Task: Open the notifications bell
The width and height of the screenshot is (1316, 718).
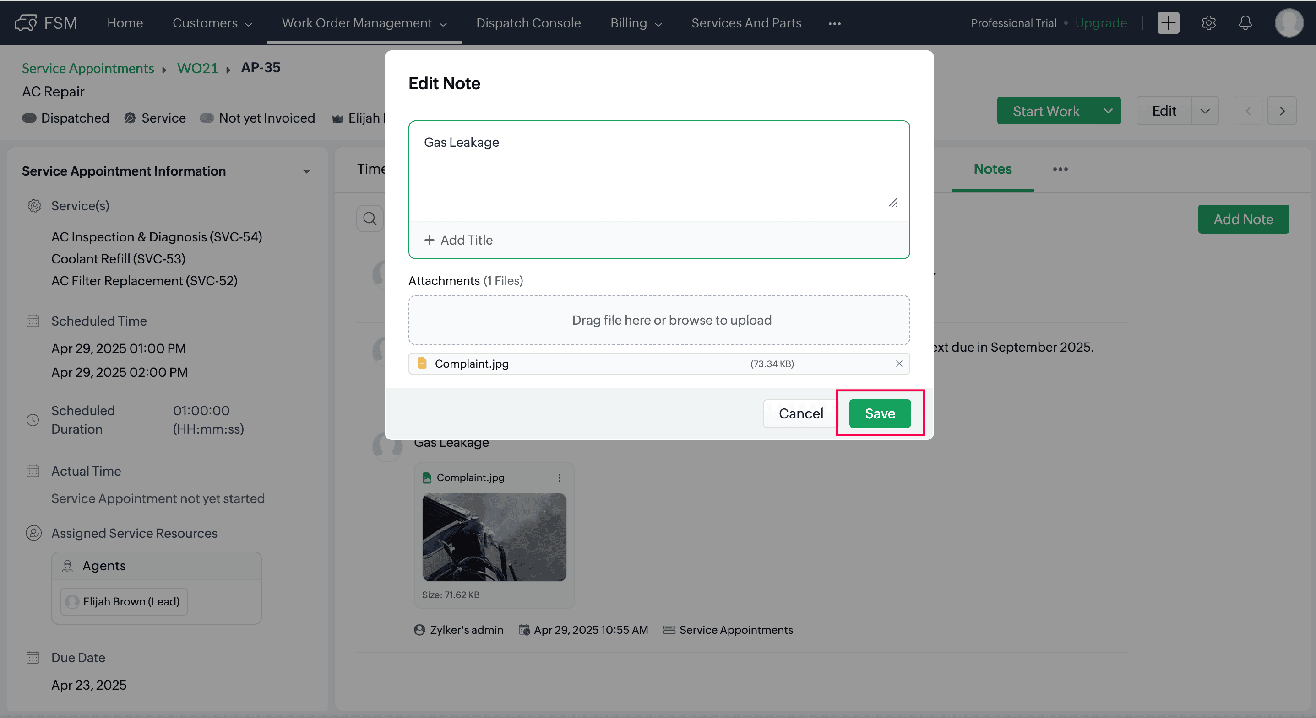Action: point(1245,23)
